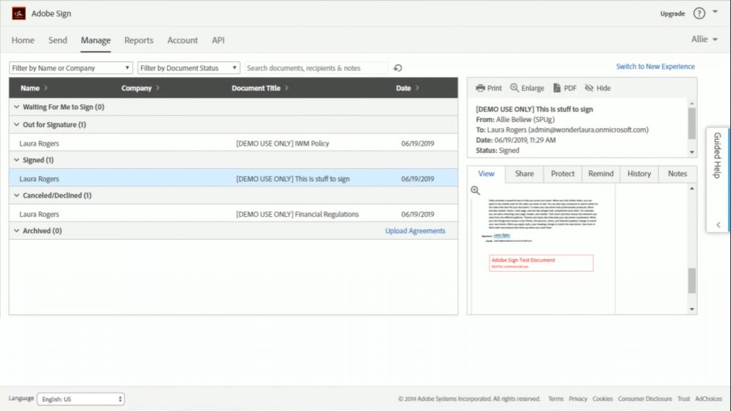Open the Filter by Name or Company dropdown
Screen dimensions: 731x411
[x=70, y=67]
